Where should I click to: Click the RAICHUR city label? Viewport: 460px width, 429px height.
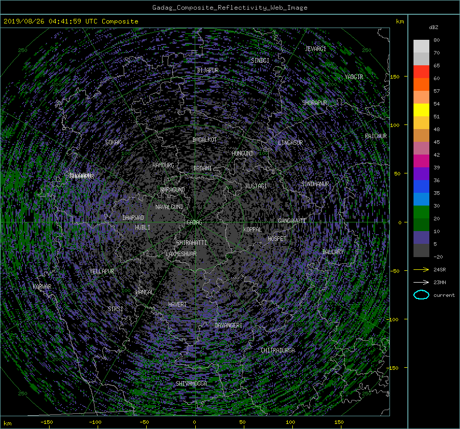376,136
